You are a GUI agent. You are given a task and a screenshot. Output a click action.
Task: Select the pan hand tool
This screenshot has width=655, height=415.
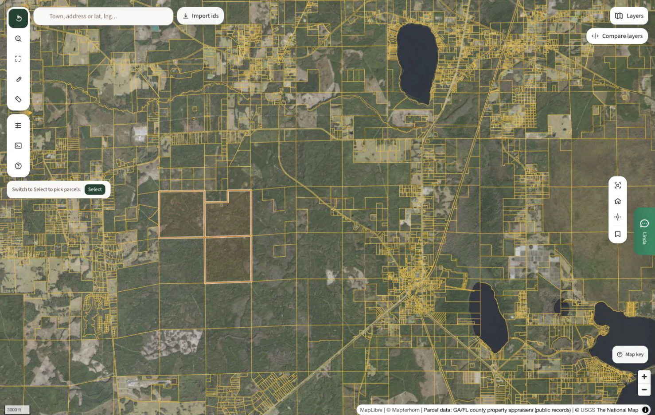coord(18,18)
